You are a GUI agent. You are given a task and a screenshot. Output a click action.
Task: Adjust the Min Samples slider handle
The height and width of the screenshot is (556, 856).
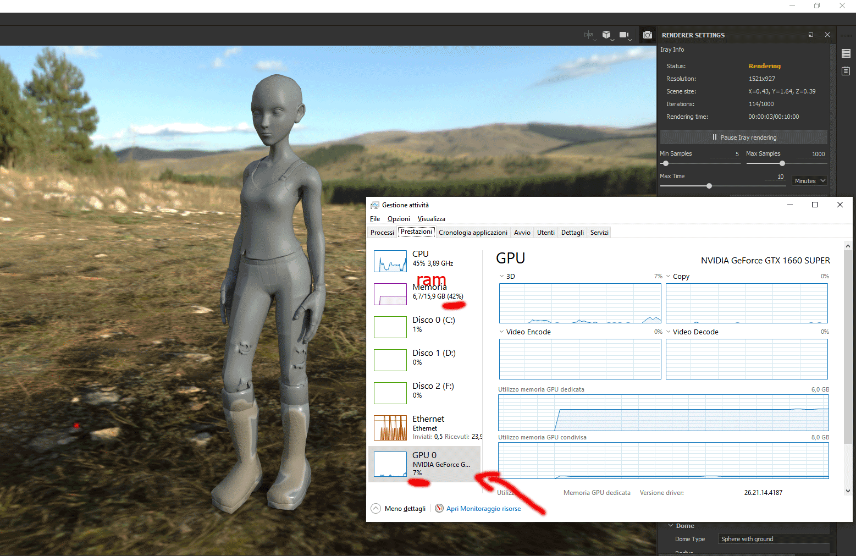click(666, 163)
